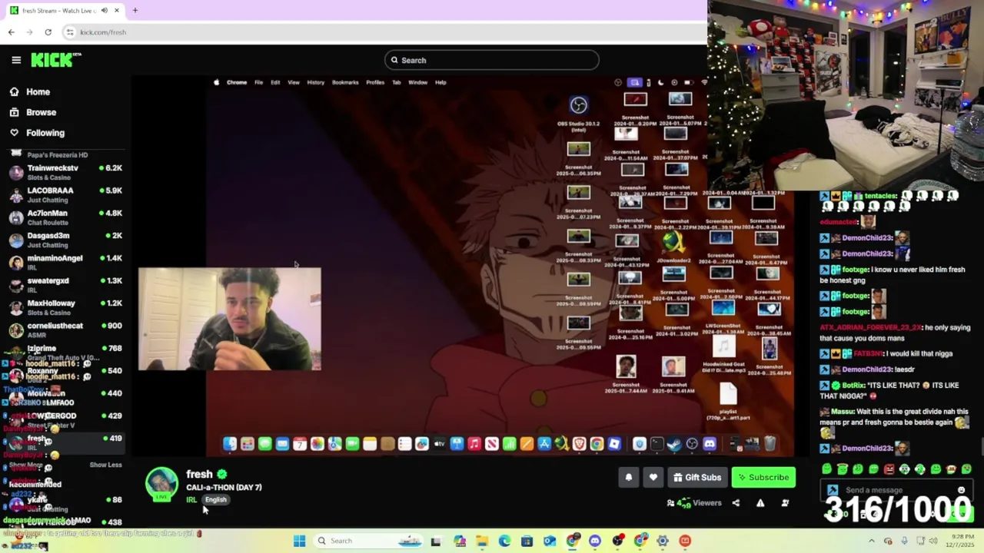Open corneliusthecat channel in sidebar

pos(65,329)
